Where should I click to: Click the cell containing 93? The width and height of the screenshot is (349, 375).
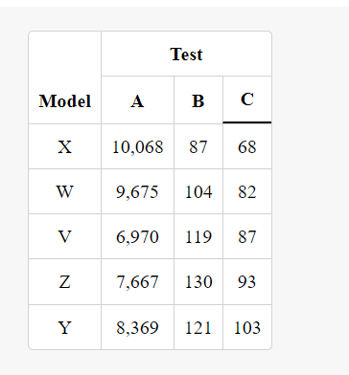pos(247,282)
